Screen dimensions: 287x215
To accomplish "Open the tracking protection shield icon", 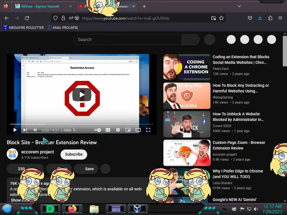I will coord(55,18).
